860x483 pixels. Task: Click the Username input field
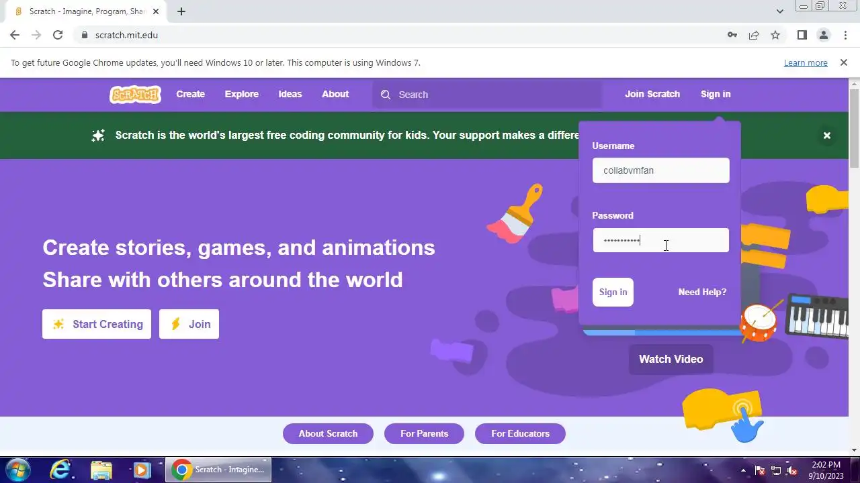tap(660, 170)
